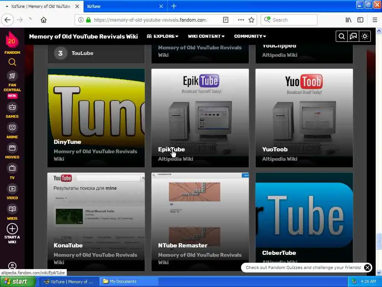Open the YuoToob article card
This screenshot has width=382, height=287.
click(x=304, y=118)
